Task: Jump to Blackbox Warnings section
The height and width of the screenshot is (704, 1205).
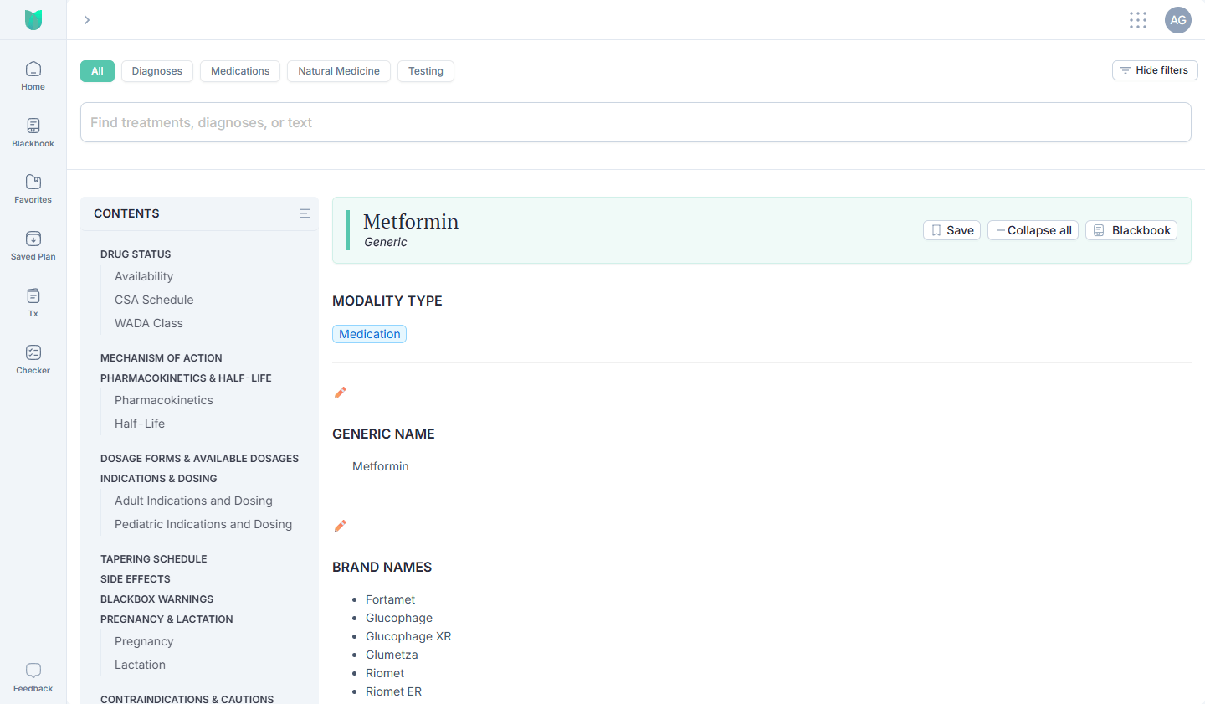Action: coord(157,599)
